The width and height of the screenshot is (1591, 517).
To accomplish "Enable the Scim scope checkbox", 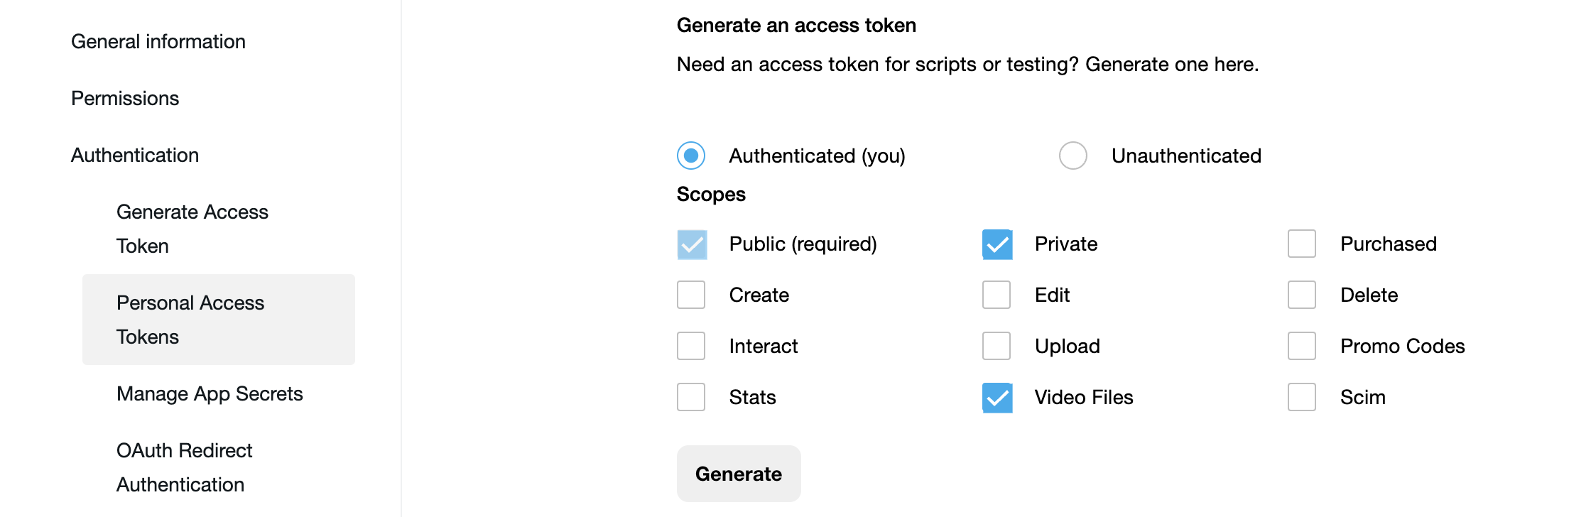I will coord(1302,397).
